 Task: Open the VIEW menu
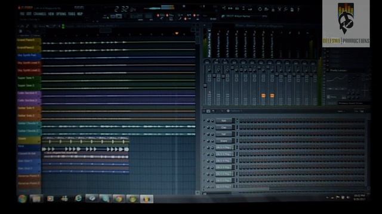click(x=51, y=14)
